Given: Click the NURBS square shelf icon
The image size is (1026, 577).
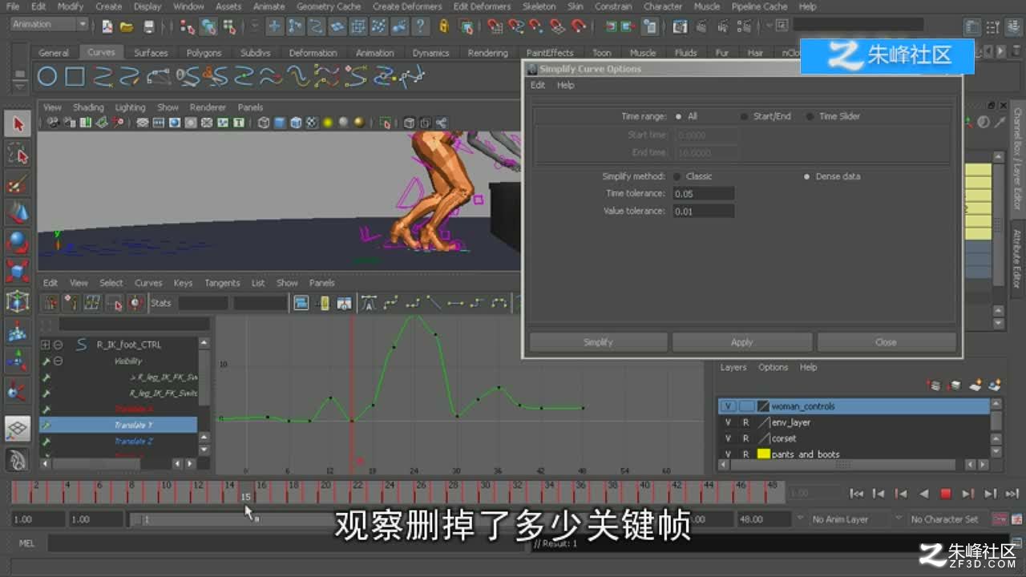Looking at the screenshot, I should 75,77.
